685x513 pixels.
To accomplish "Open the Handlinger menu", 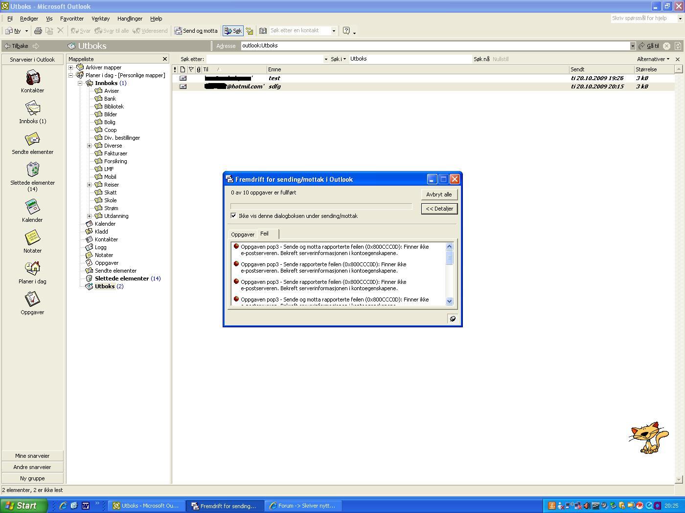I will pos(130,19).
